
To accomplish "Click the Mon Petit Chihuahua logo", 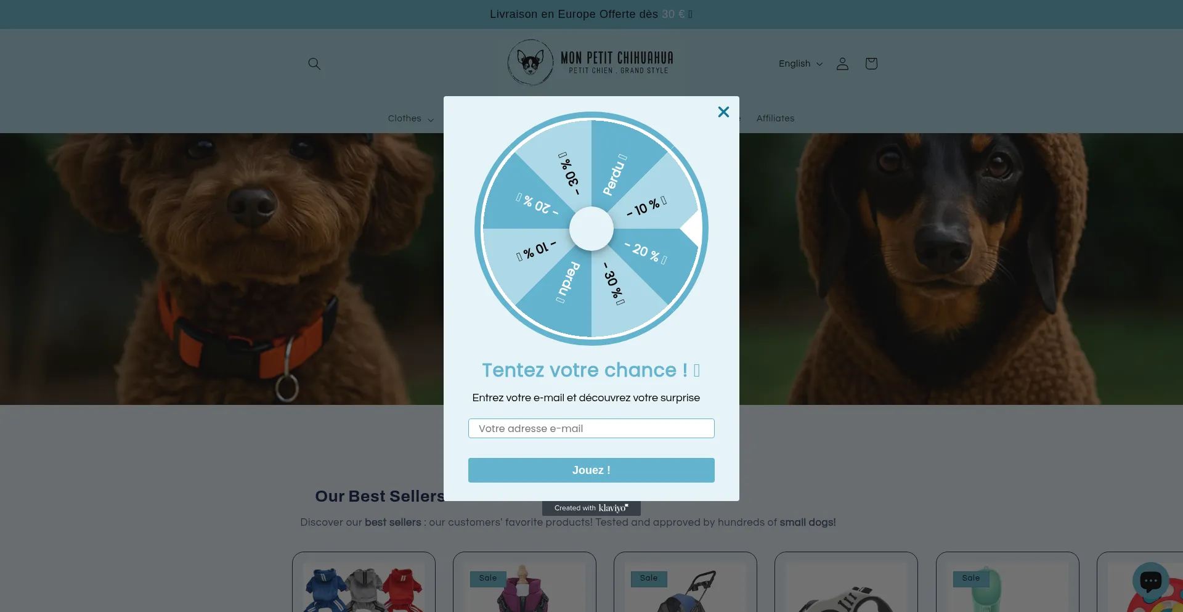I will [590, 62].
